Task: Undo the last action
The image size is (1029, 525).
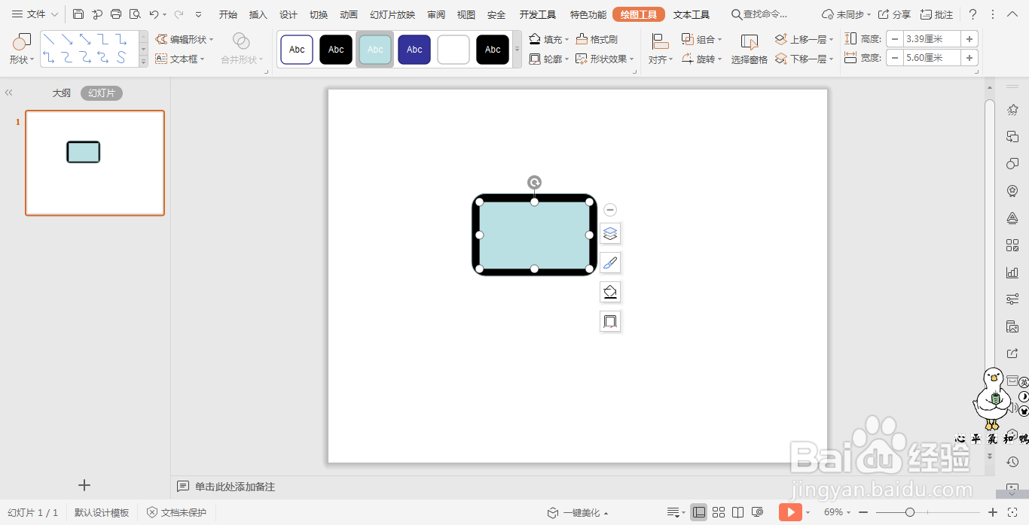Action: 154,14
